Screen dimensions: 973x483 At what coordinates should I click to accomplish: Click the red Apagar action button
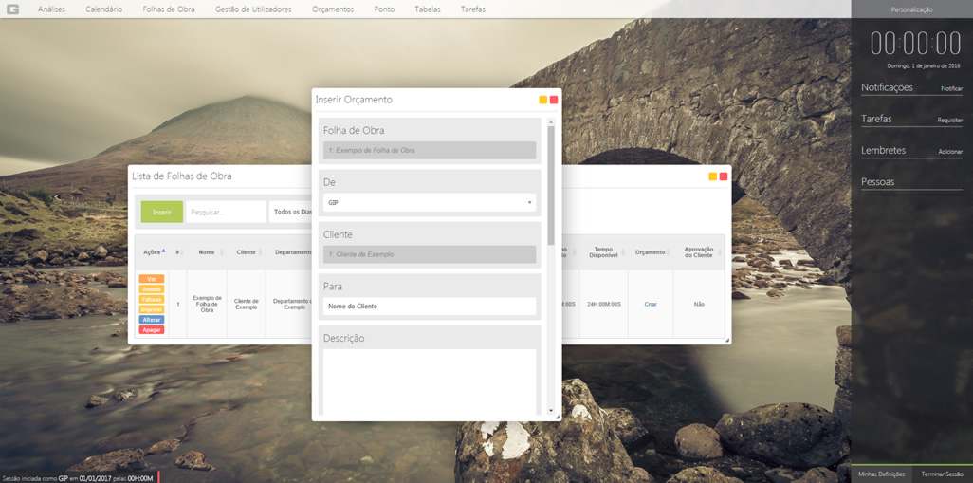click(152, 330)
